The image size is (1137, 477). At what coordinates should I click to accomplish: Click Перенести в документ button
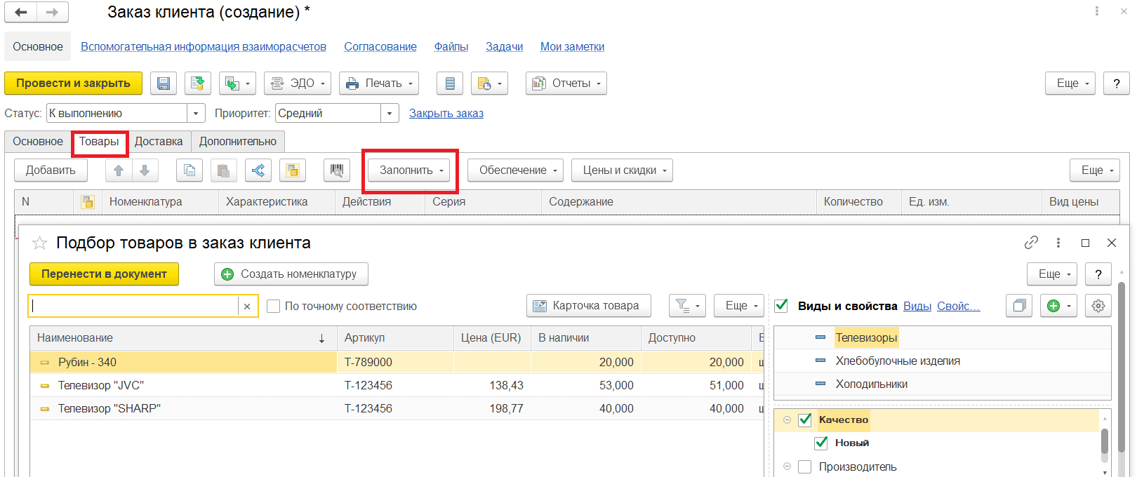point(104,274)
